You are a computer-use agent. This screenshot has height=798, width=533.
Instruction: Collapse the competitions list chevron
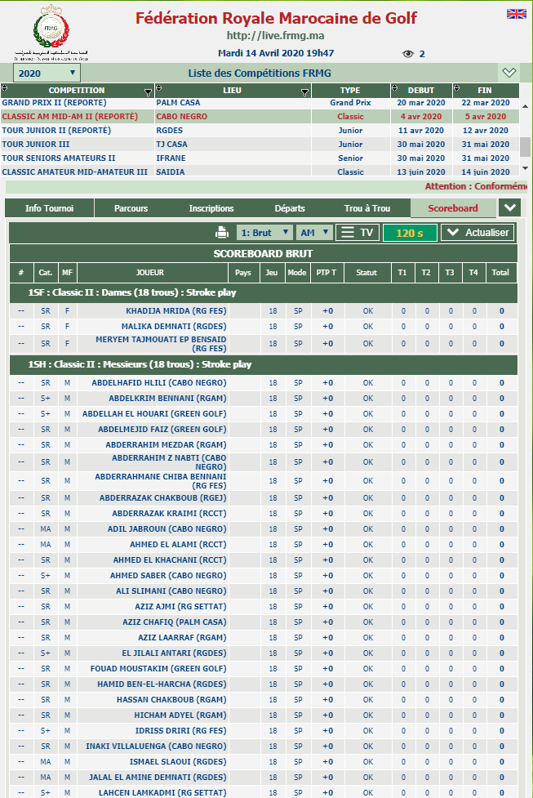pyautogui.click(x=509, y=73)
